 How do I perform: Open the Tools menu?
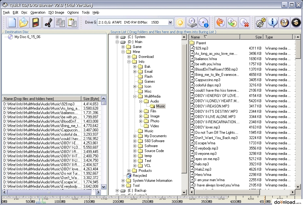[x=86, y=12]
